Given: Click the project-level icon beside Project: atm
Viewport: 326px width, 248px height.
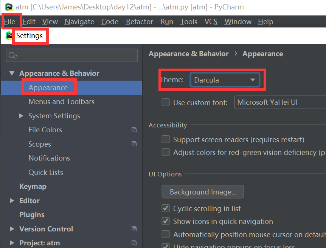Looking at the screenshot, I should click(x=134, y=243).
